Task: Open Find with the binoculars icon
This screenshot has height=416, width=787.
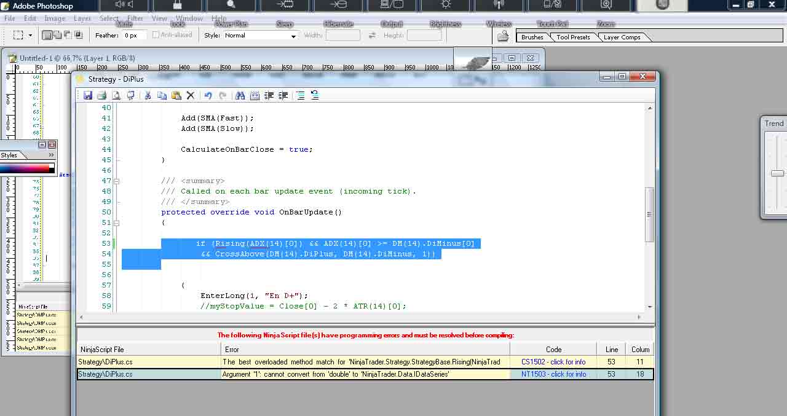Action: point(240,95)
